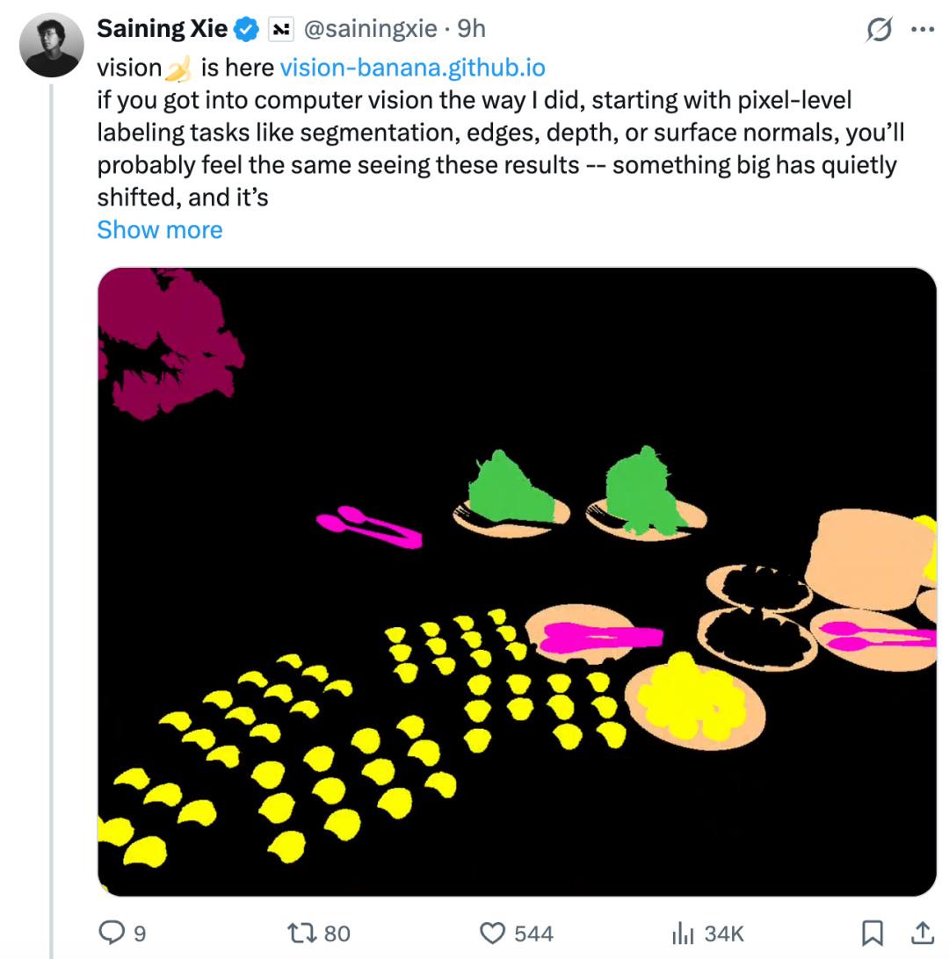Image resolution: width=949 pixels, height=959 pixels.
Task: Click the Saining Xie display name
Action: pos(162,29)
